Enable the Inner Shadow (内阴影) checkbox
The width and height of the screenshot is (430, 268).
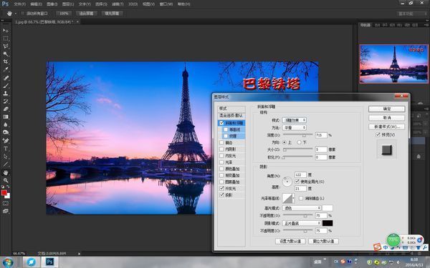221,149
